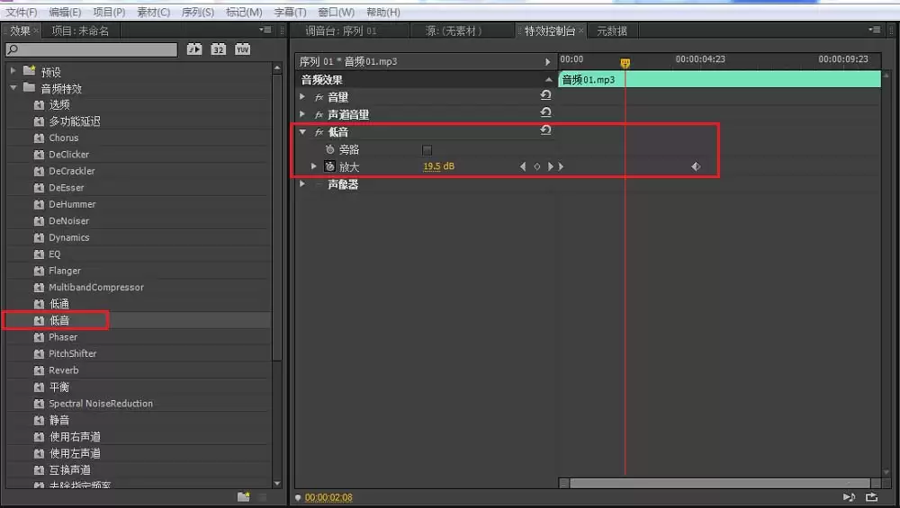Expand the 预设 presets folder

point(13,71)
